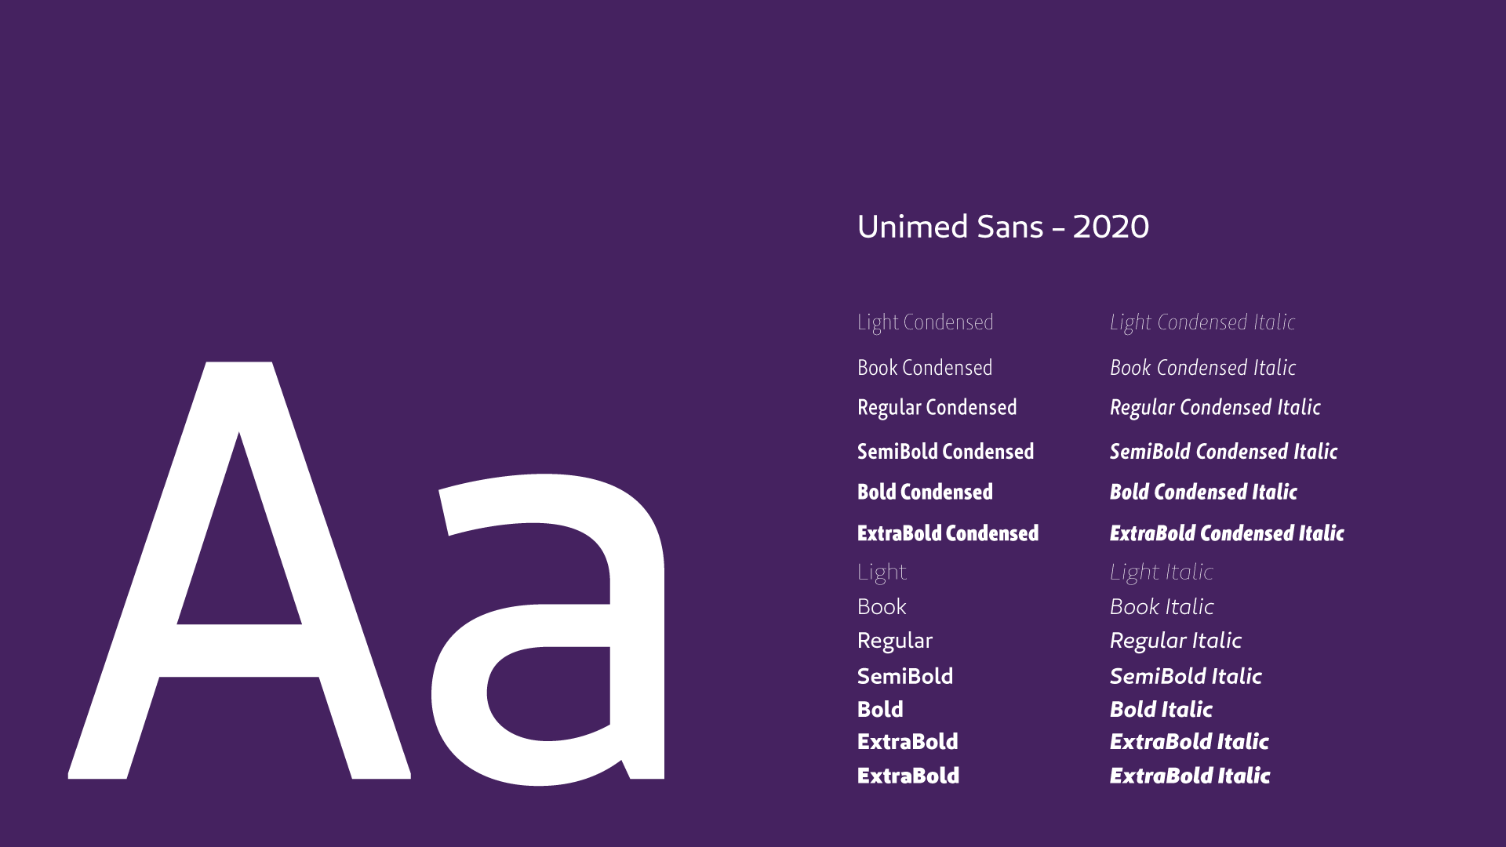This screenshot has height=847, width=1506.
Task: Click the large capital A glyph
Action: pos(239,570)
